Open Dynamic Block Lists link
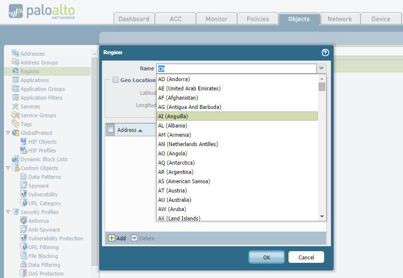Image resolution: width=403 pixels, height=278 pixels. click(x=44, y=159)
